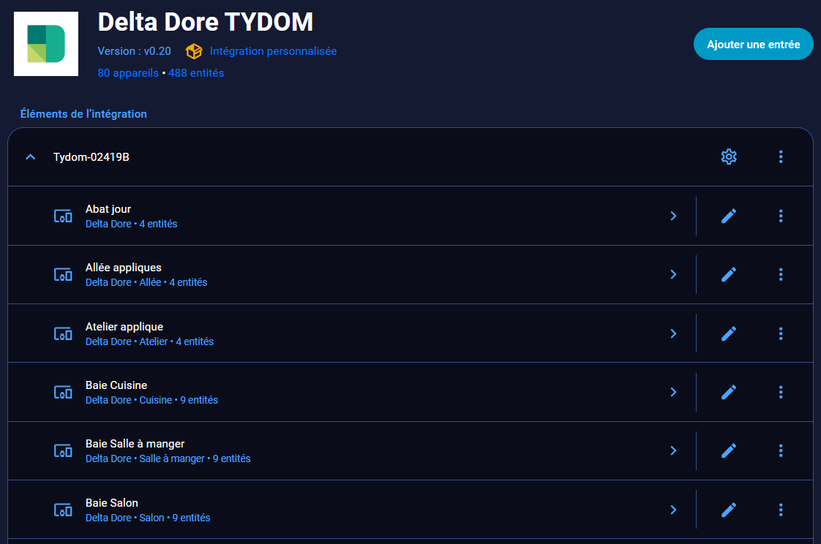This screenshot has width=821, height=544.
Task: Select the Abat jour device name
Action: 108,209
